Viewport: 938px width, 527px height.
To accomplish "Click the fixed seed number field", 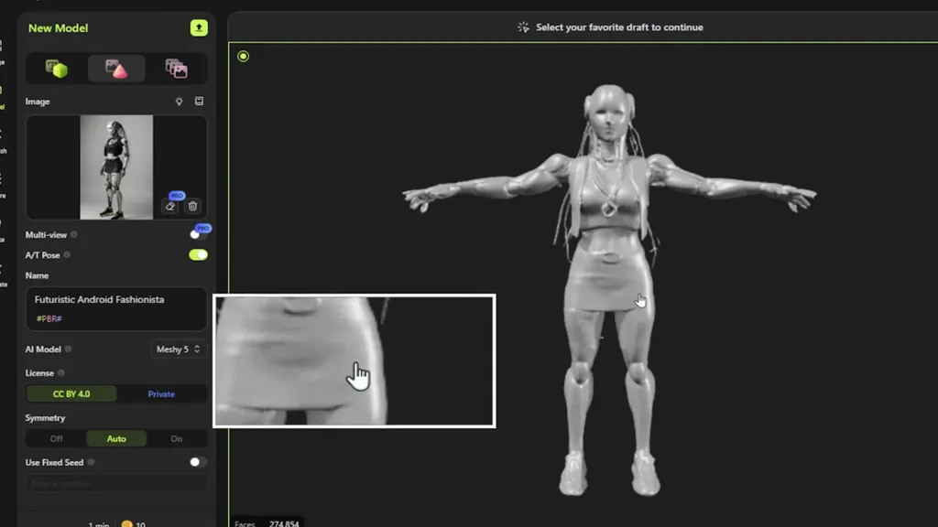I will pyautogui.click(x=116, y=483).
